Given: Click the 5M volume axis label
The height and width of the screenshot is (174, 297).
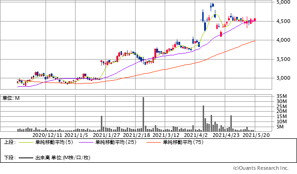Looking at the screenshot, I should [280, 127].
